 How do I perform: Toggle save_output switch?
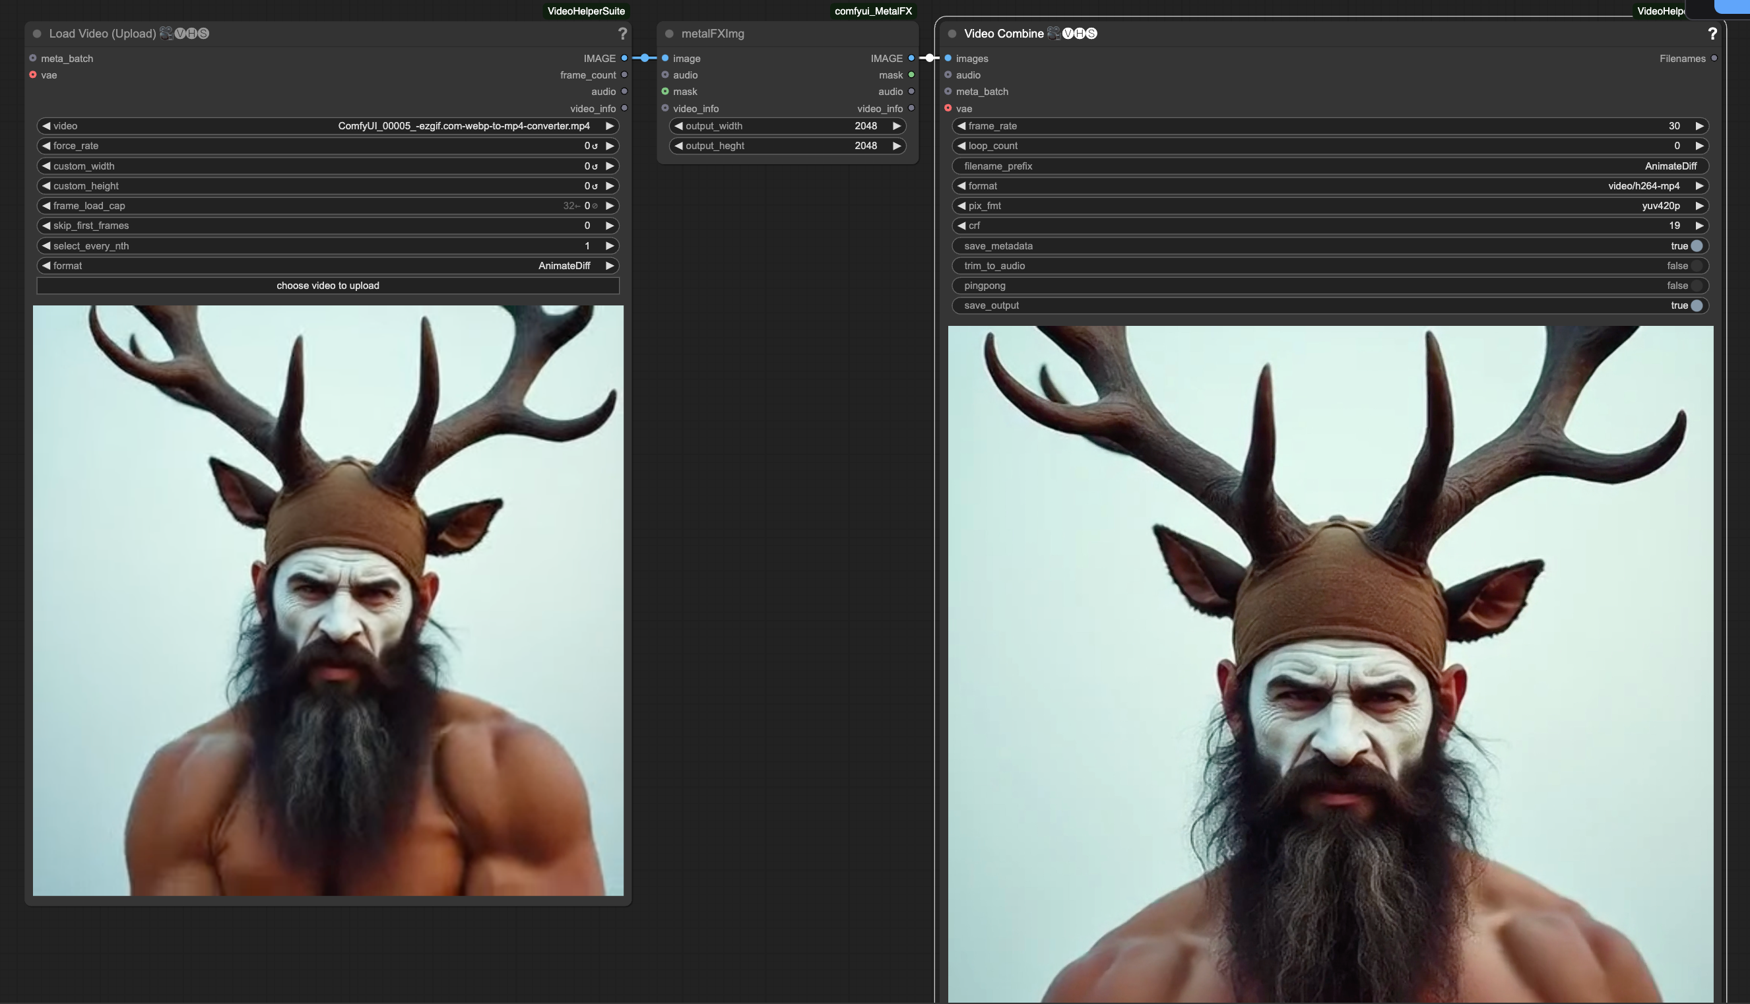point(1697,305)
